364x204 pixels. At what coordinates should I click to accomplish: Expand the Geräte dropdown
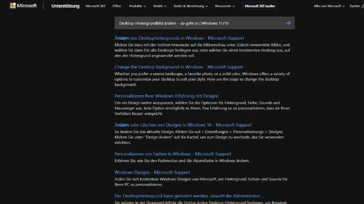[x=160, y=6]
